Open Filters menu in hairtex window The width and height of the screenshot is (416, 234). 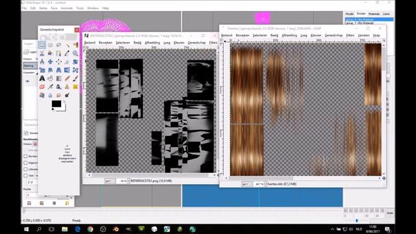[350, 35]
